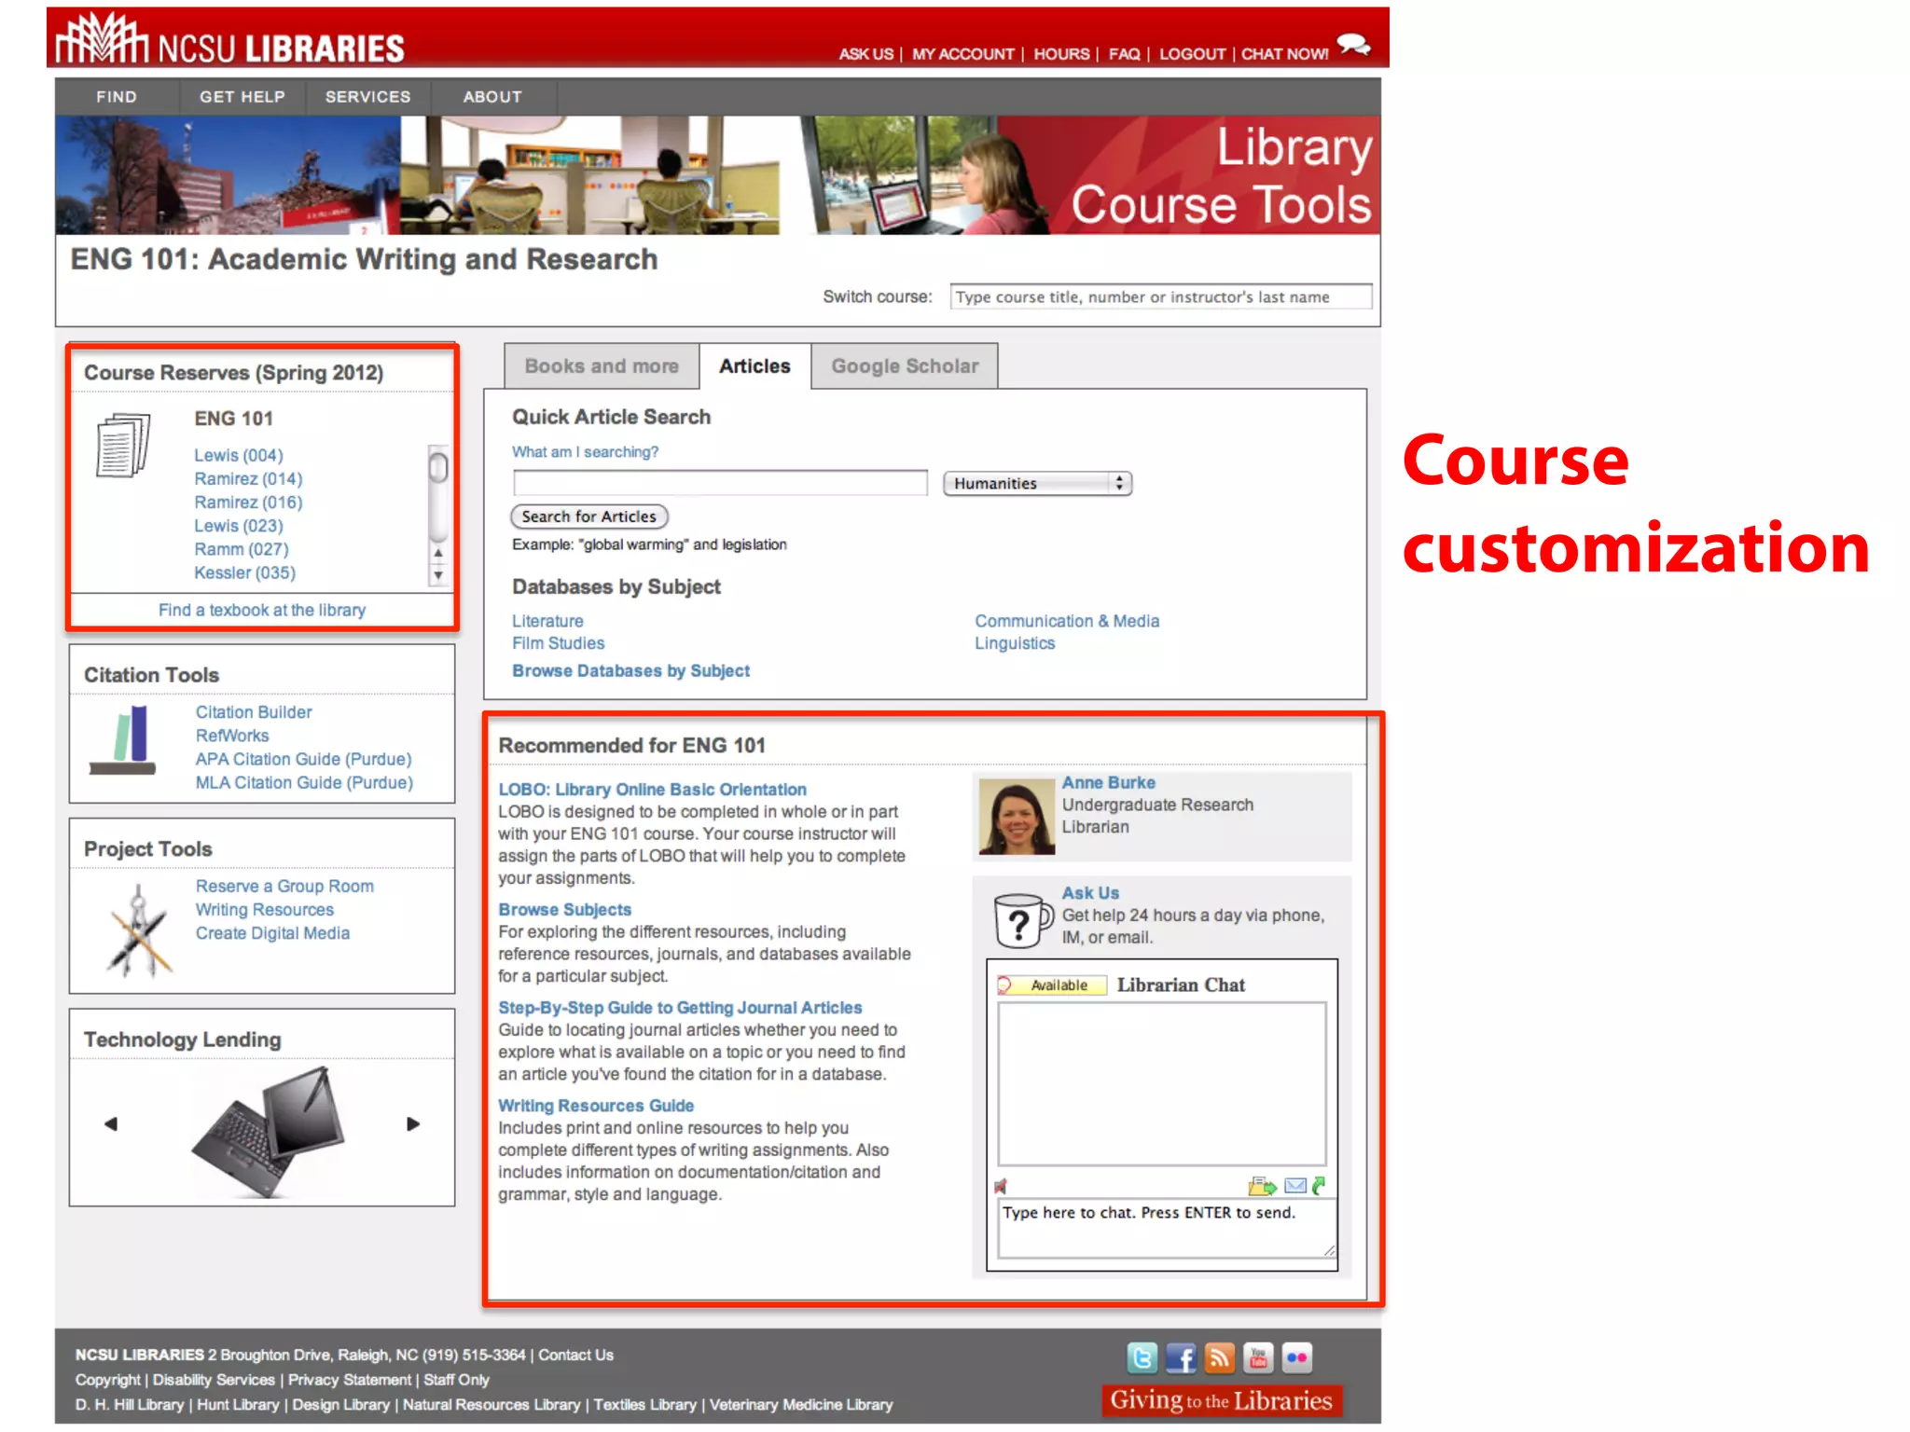Viewport: 1910px width, 1432px height.
Task: Click the NCSU Libraries logo
Action: pos(229,39)
